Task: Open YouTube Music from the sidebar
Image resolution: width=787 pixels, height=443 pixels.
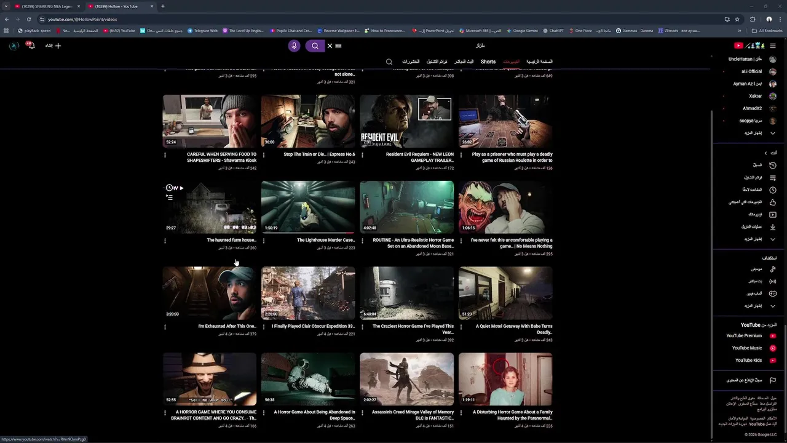Action: [x=753, y=348]
